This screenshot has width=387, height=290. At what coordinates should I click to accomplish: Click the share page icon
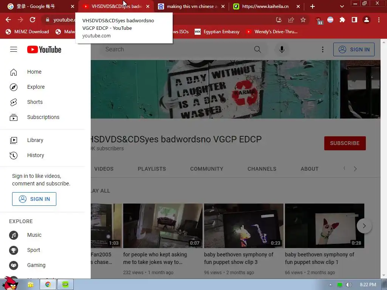tap(291, 20)
